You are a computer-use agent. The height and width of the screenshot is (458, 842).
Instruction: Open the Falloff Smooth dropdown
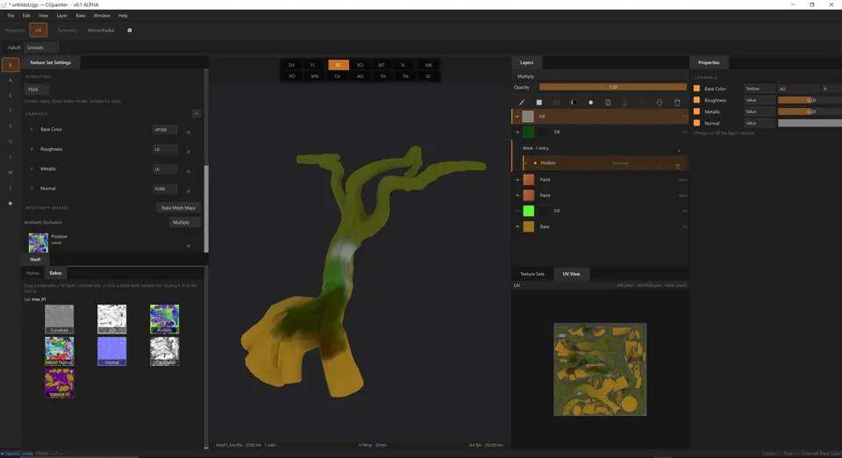tap(41, 47)
